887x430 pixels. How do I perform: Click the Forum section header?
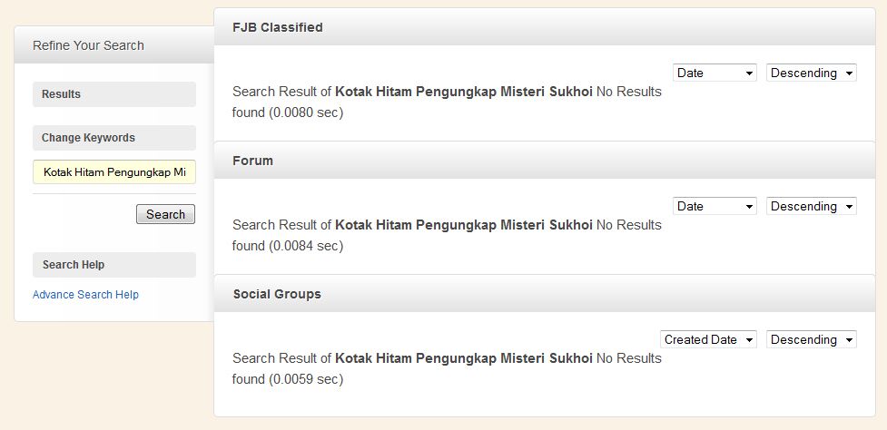(x=544, y=161)
